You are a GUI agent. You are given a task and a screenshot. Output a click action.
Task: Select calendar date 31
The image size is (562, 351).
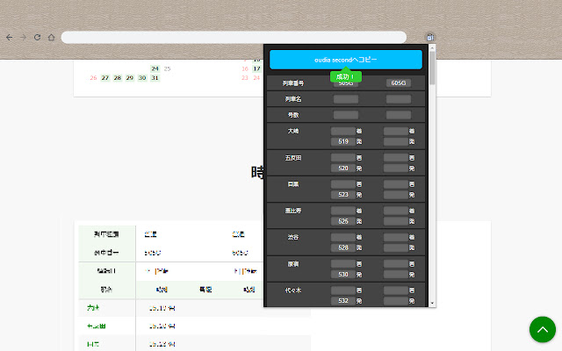tap(155, 78)
